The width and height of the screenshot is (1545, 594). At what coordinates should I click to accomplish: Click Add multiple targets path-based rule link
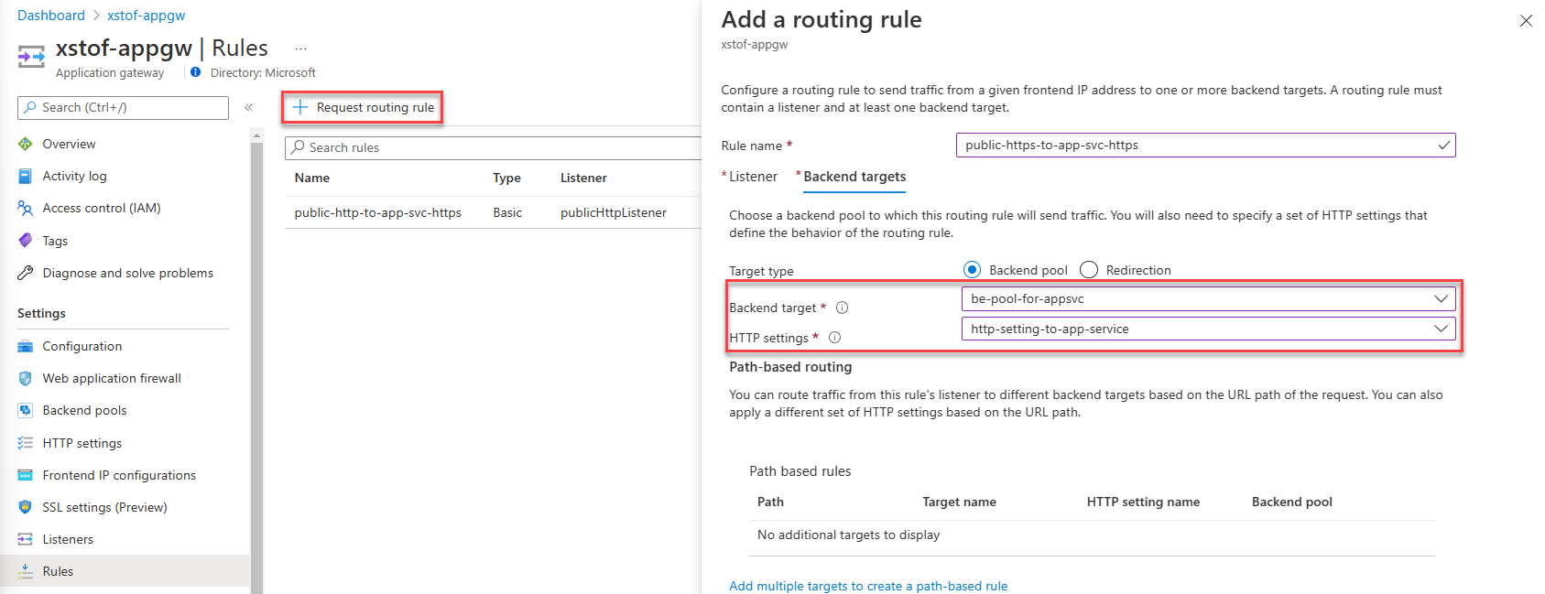(867, 586)
